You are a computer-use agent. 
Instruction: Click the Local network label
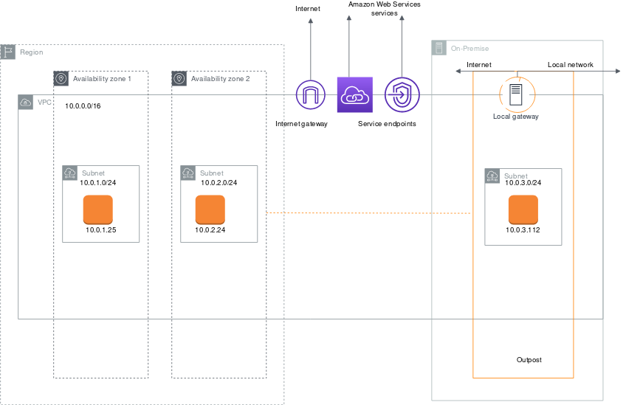(x=570, y=65)
